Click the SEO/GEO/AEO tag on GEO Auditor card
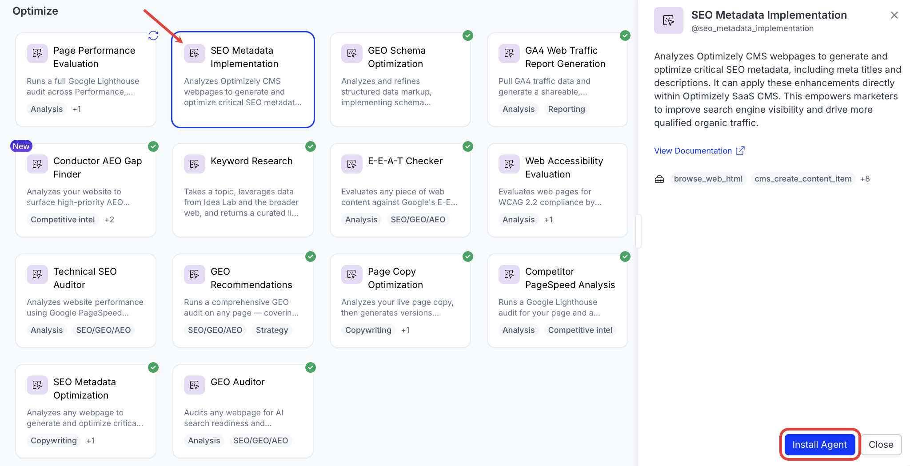Screen dimensions: 910x466 click(x=261, y=441)
